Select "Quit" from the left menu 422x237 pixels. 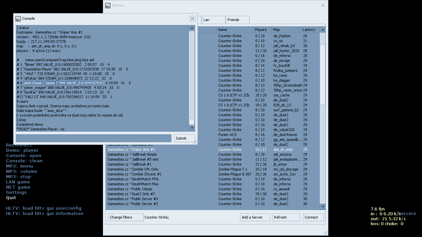tap(11, 197)
